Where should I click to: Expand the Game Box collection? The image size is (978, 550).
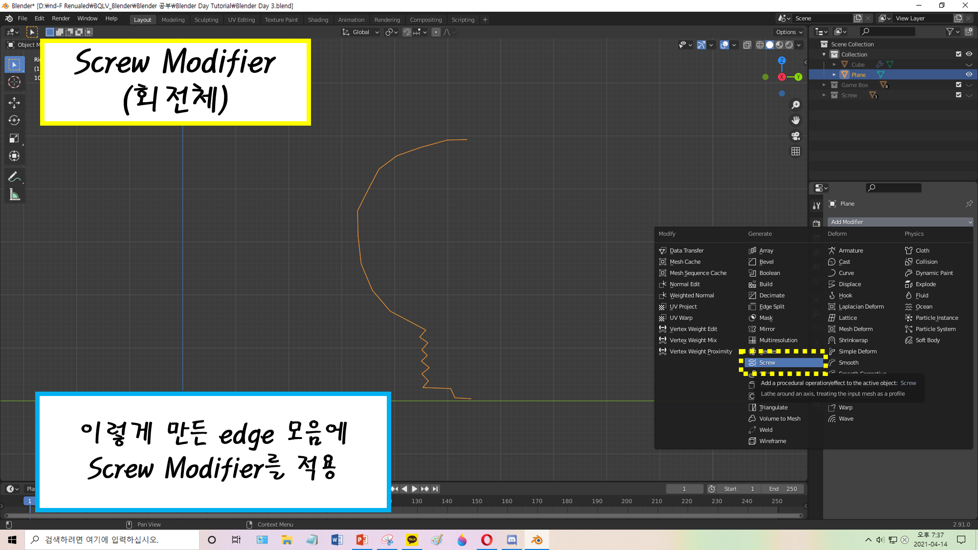[824, 85]
